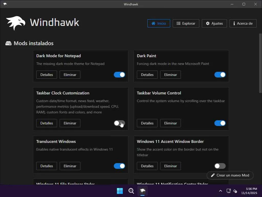Click the Mods instalados drive icon
The image size is (262, 197).
click(x=8, y=43)
